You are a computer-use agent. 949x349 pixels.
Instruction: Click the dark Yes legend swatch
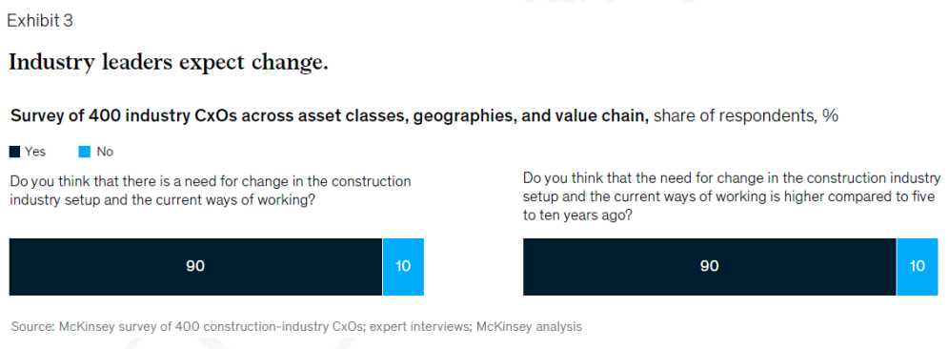[x=14, y=152]
